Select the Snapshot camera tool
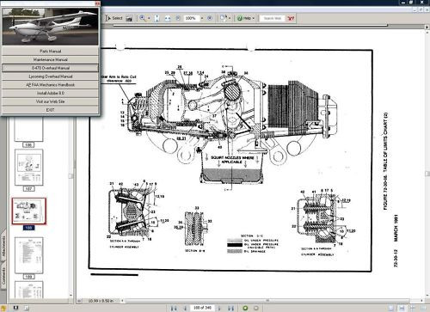430x312 pixels. coord(129,18)
